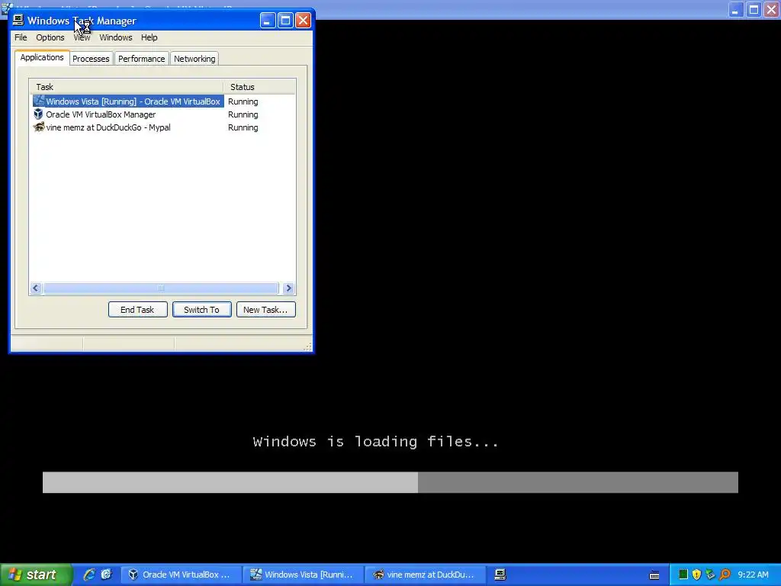The width and height of the screenshot is (781, 586).
Task: Switch to the Networking tab
Action: 194,59
